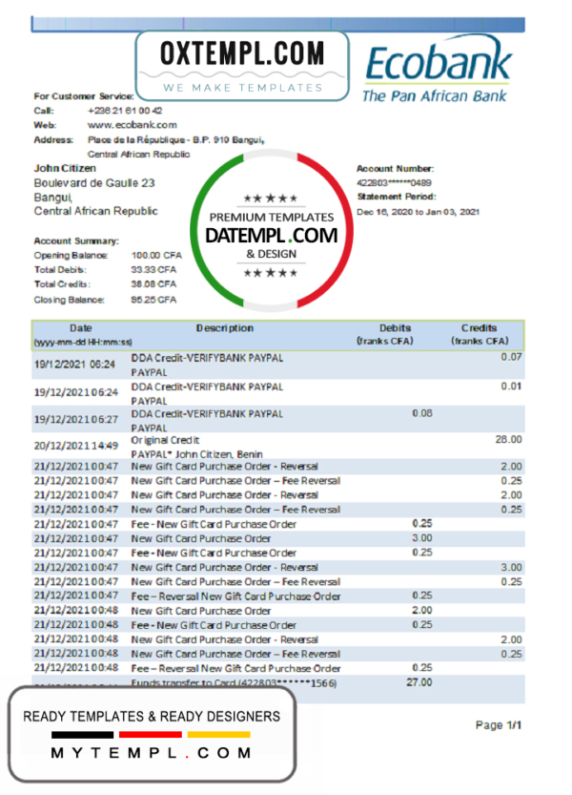
Task: Click the black color bar above MYTEMPL.COM
Action: 83,735
